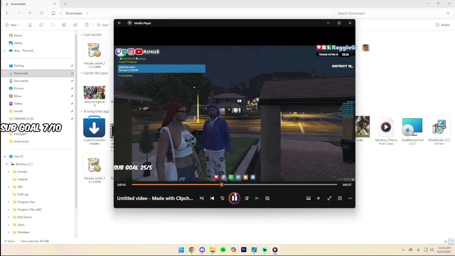Add a new Explorer tab with plus

point(65,4)
